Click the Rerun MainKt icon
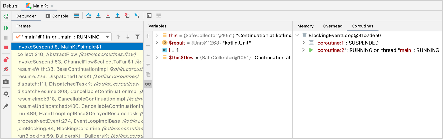The image size is (443, 139). [x=6, y=16]
